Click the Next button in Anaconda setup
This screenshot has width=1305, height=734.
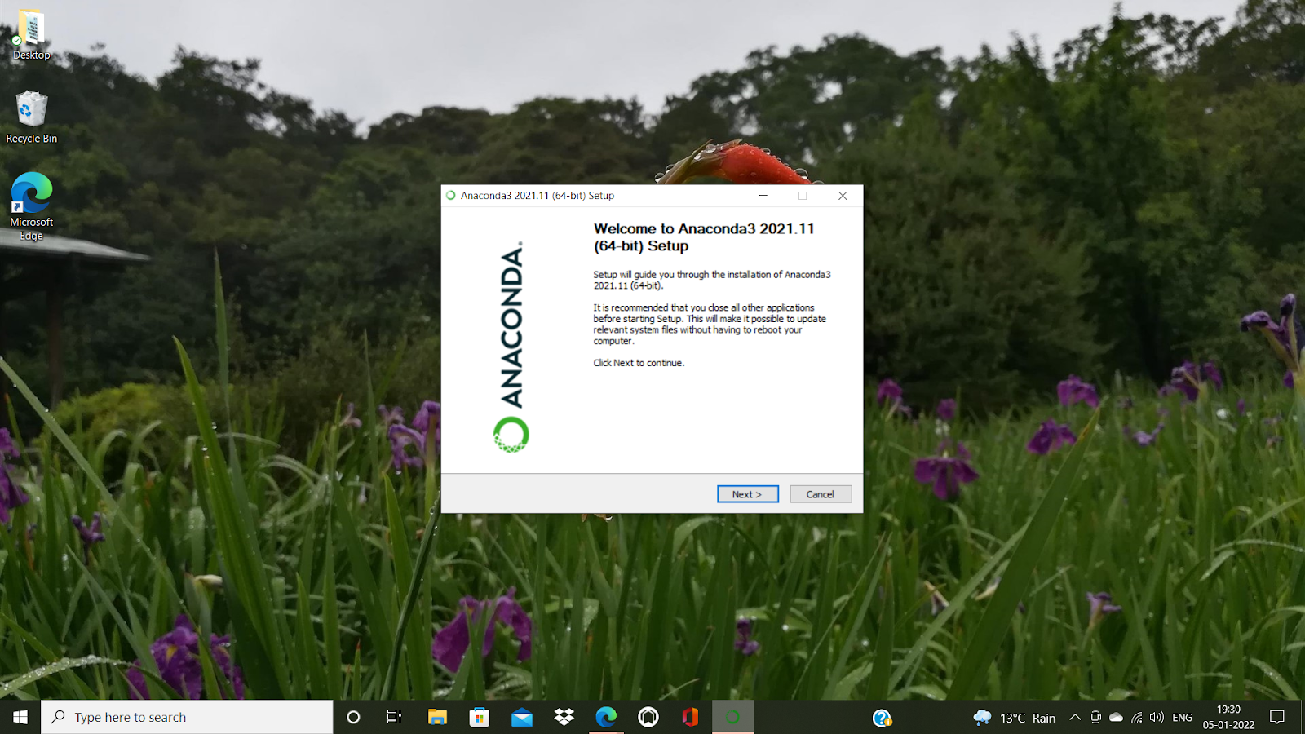tap(747, 494)
